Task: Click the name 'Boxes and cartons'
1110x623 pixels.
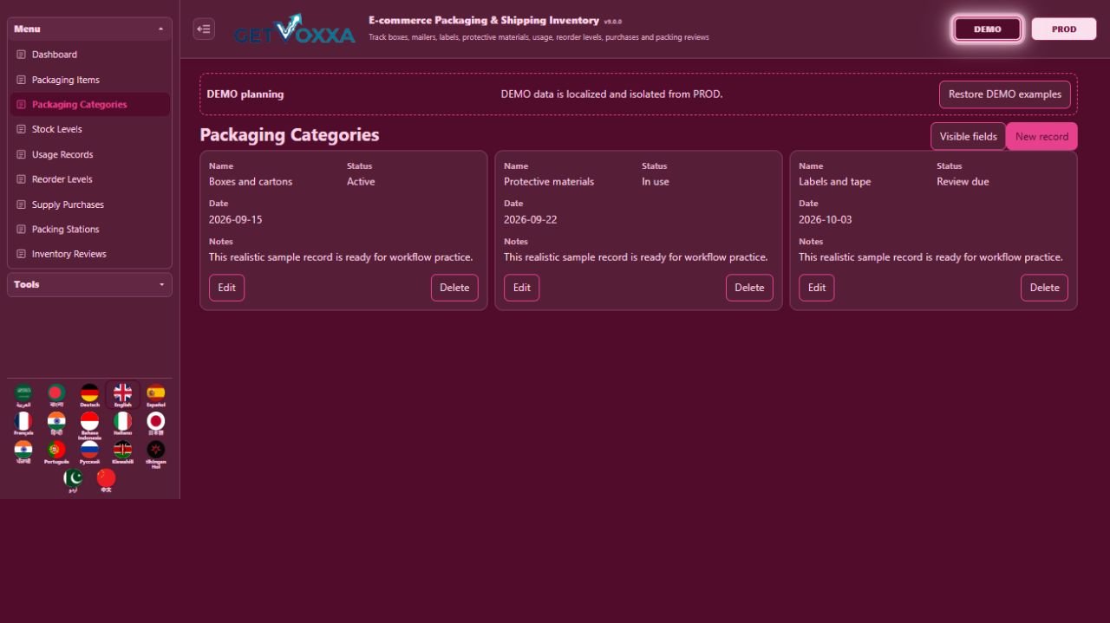Action: pos(251,182)
